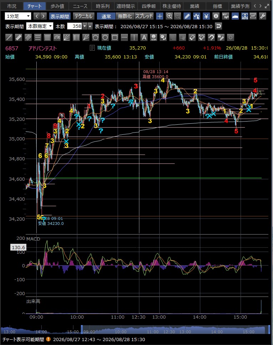Click the zoom in magnifier icon
The image size is (273, 345).
pyautogui.click(x=169, y=16)
